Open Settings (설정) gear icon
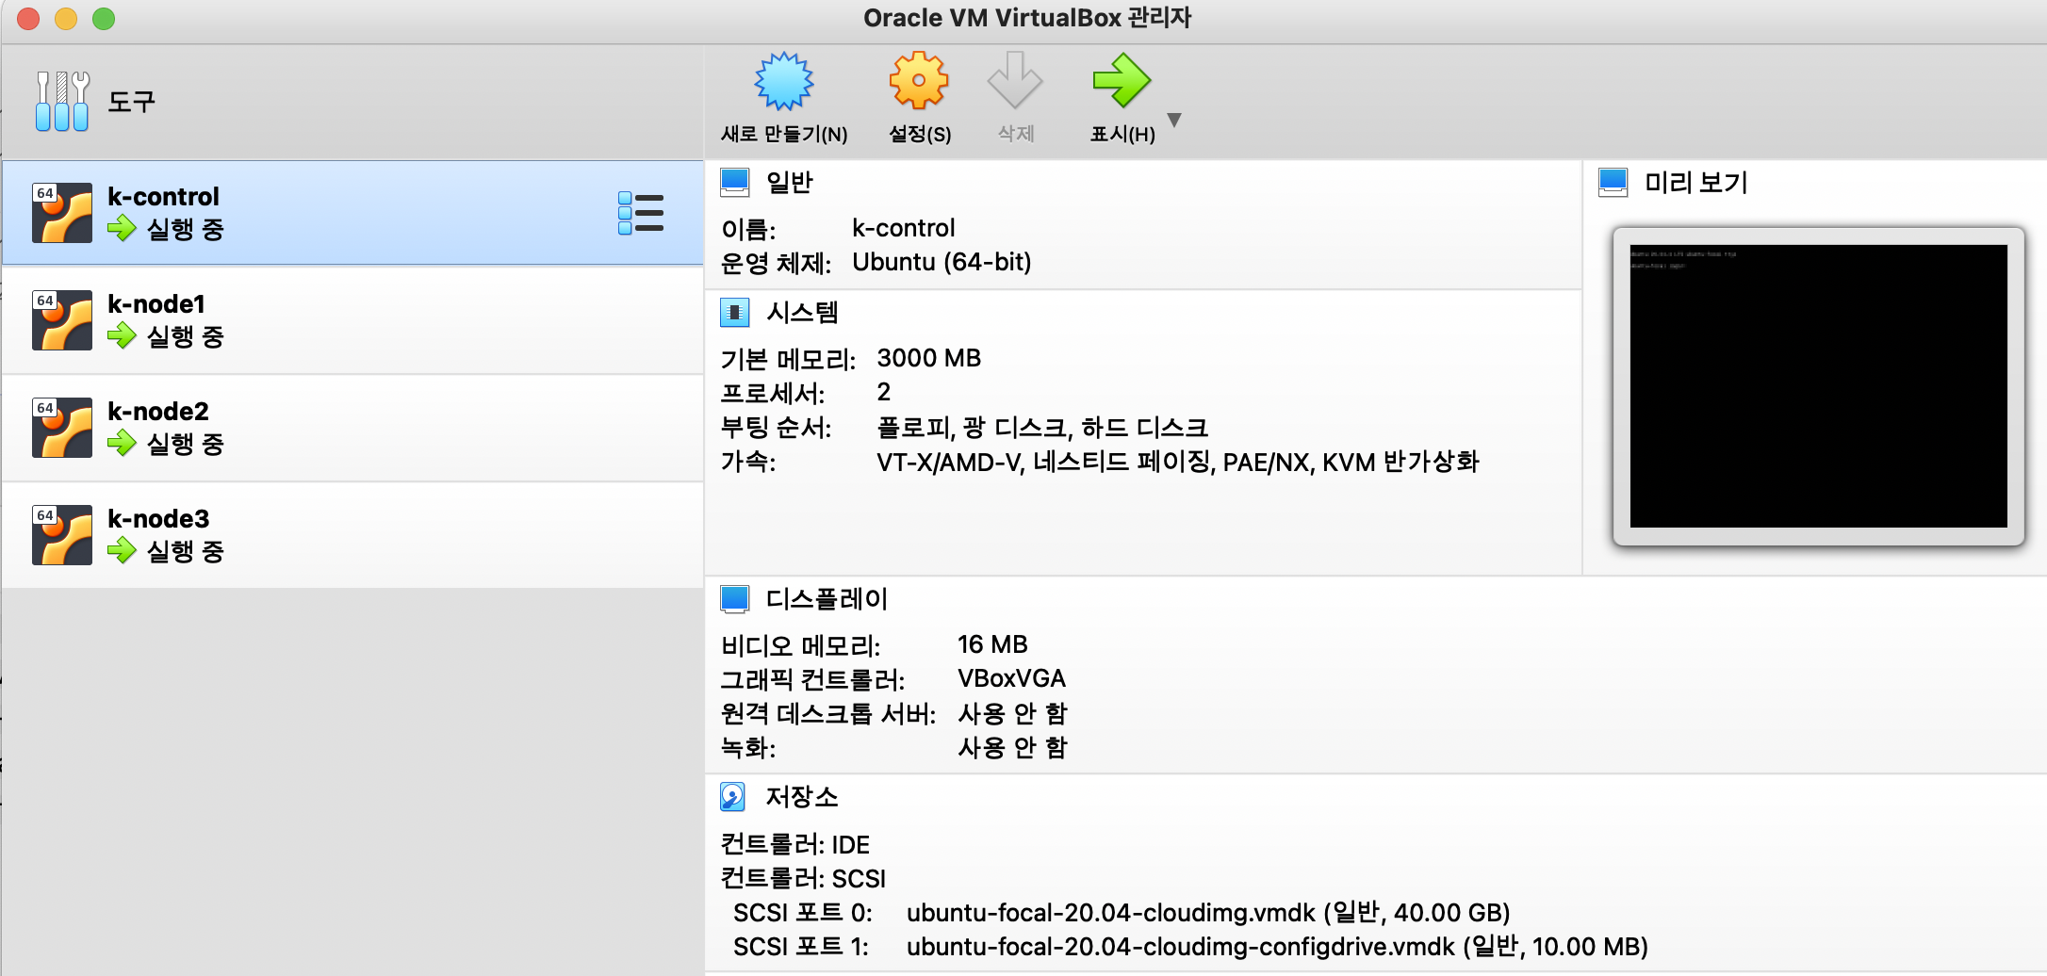This screenshot has height=976, width=2047. coord(919,81)
